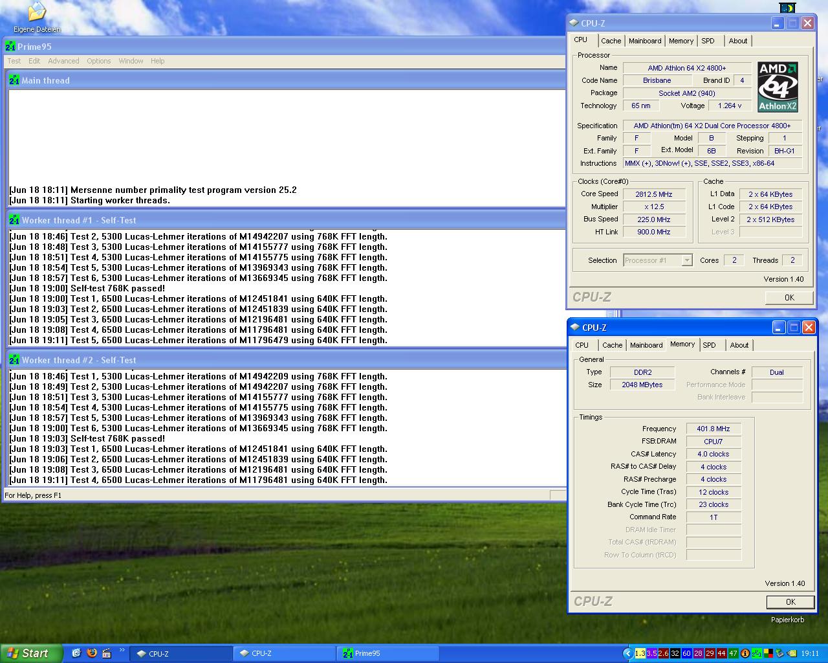
Task: Open the Advanced menu in Prime95
Action: click(x=63, y=61)
